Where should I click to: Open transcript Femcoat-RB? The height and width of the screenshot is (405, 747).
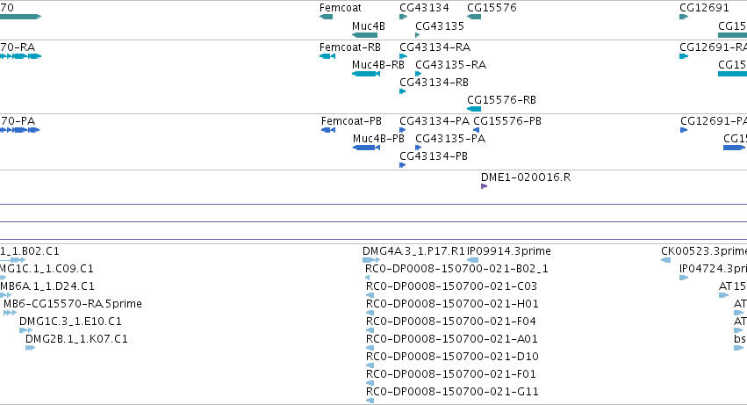coord(349,47)
